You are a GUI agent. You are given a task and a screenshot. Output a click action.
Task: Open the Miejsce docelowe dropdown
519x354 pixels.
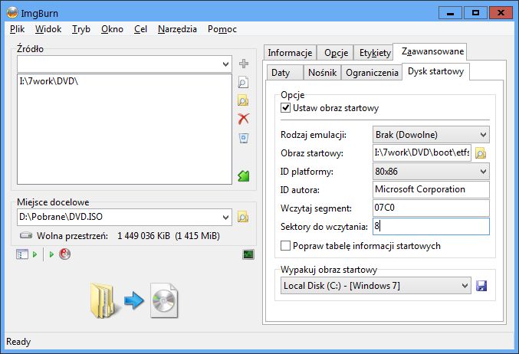click(225, 217)
